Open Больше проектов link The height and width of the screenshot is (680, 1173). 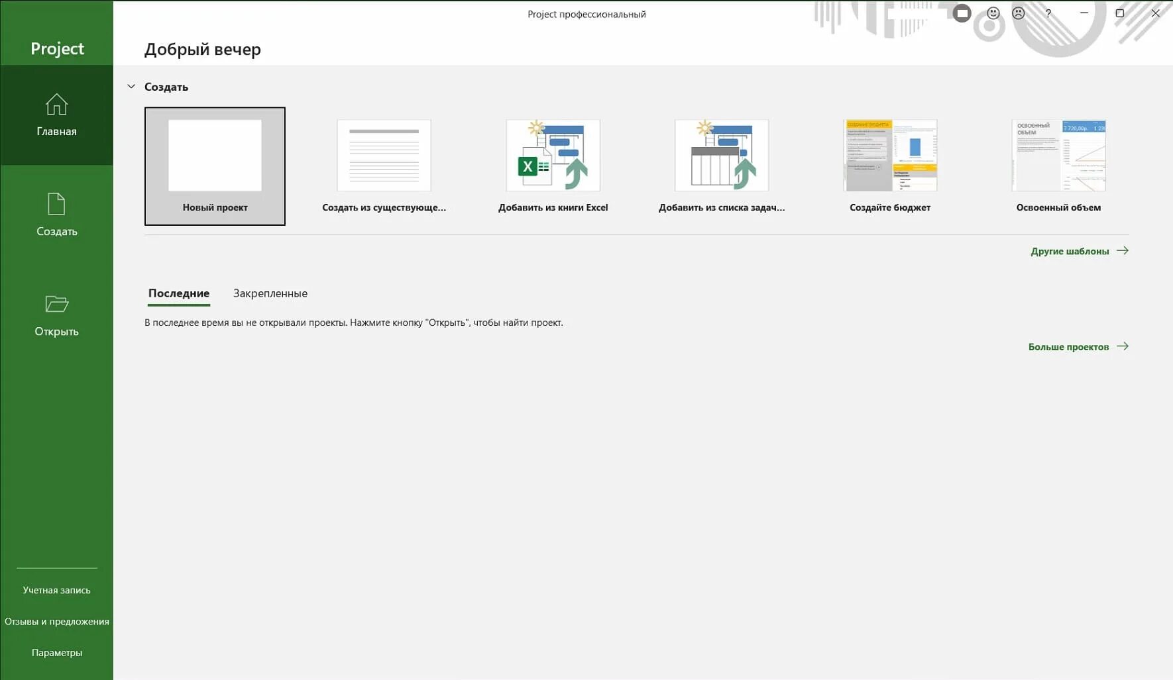1078,346
